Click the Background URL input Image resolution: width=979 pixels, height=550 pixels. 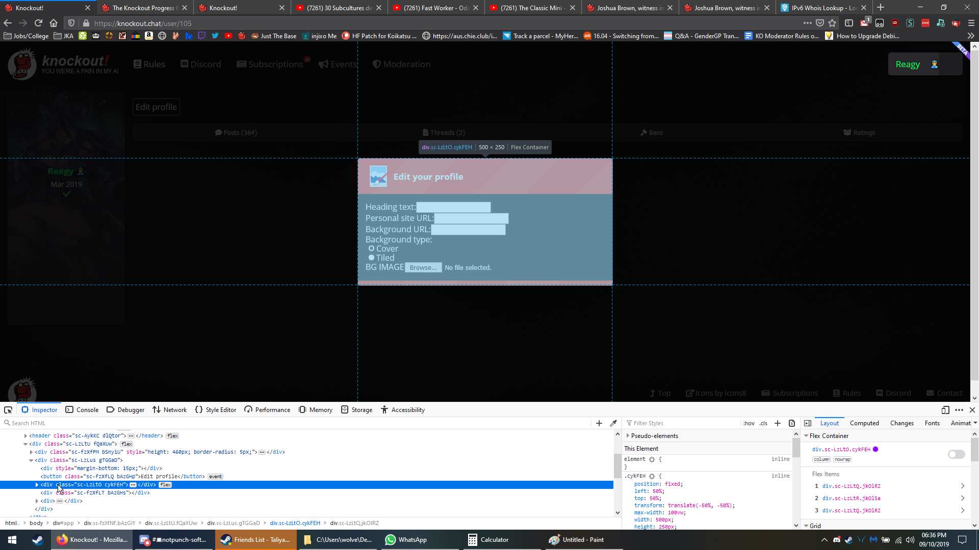coord(468,230)
